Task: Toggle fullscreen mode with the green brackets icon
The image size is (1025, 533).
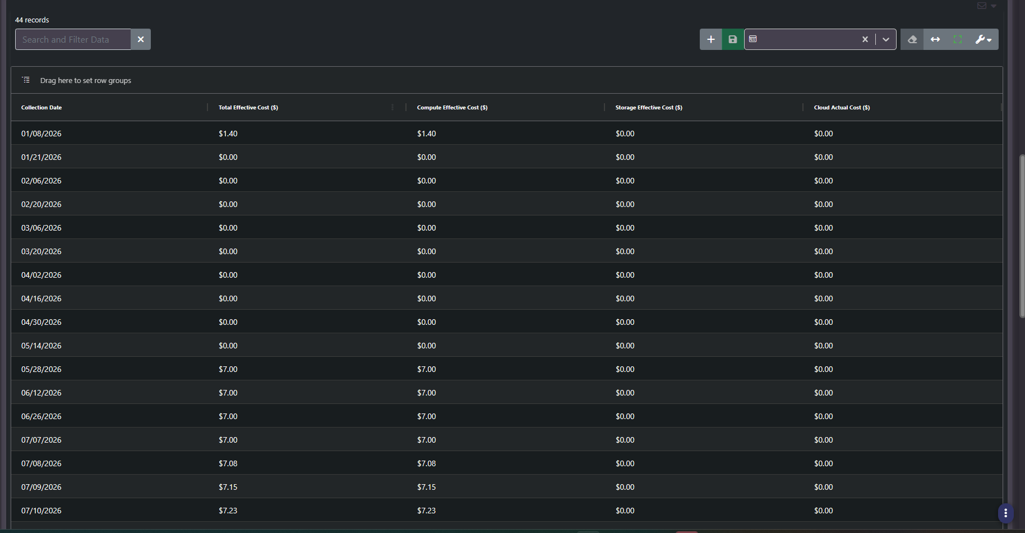Action: pos(958,39)
